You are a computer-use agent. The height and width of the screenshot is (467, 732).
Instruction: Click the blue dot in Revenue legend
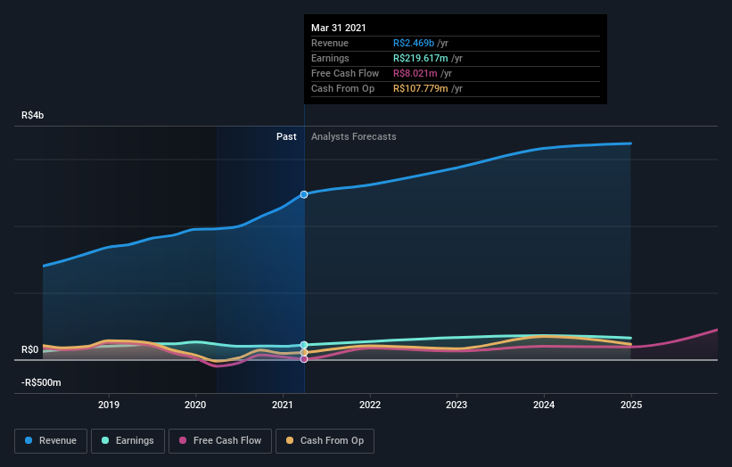tap(29, 440)
